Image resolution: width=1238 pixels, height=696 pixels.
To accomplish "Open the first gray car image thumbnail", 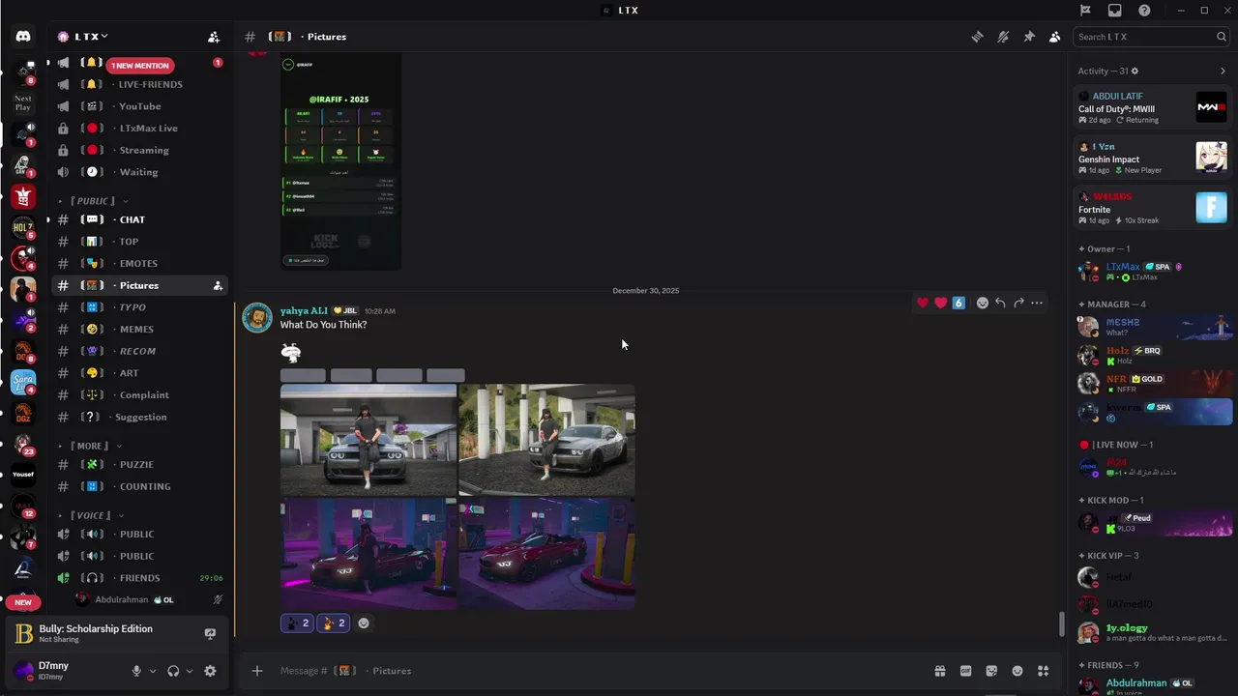I will (368, 440).
